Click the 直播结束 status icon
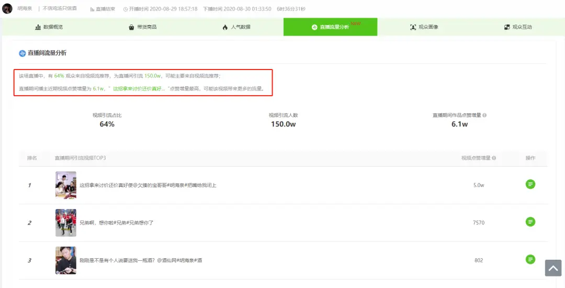Image resolution: width=565 pixels, height=288 pixels. [x=92, y=9]
